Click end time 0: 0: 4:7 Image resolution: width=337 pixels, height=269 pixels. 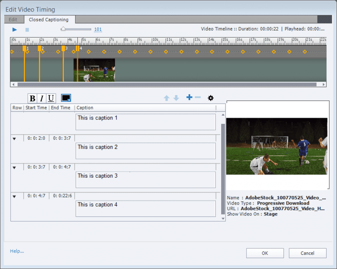coord(62,167)
